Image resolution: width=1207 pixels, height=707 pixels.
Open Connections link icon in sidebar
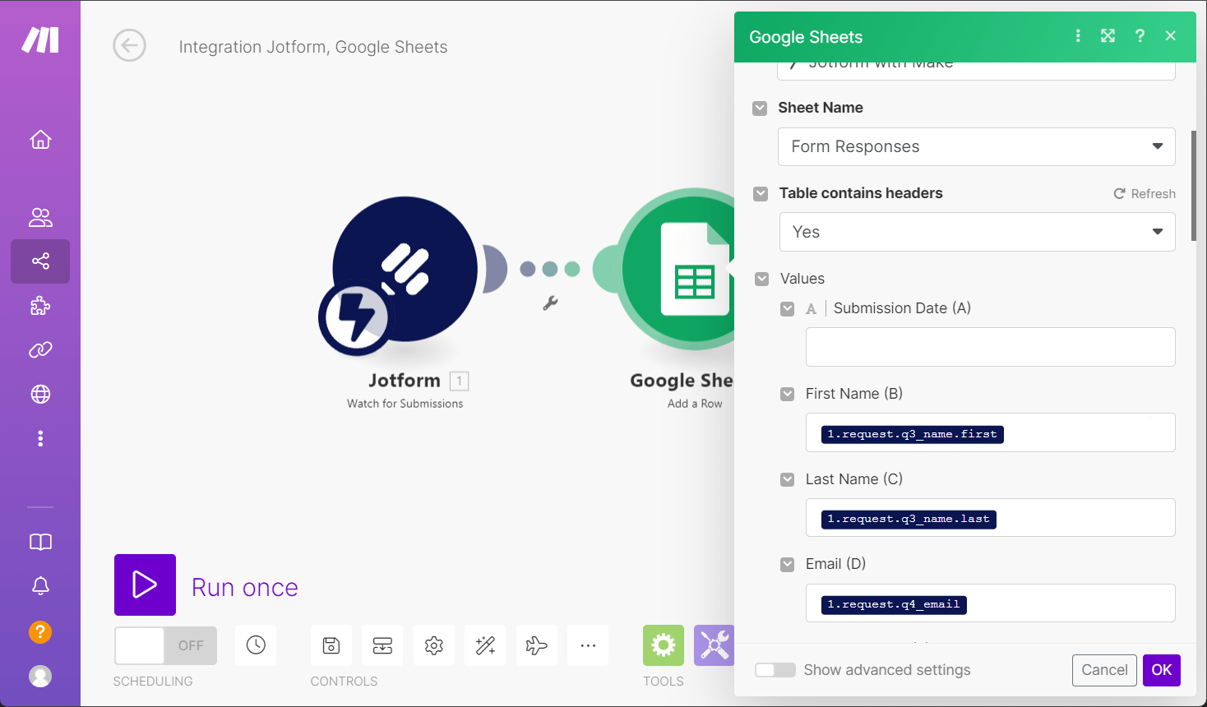click(x=40, y=350)
